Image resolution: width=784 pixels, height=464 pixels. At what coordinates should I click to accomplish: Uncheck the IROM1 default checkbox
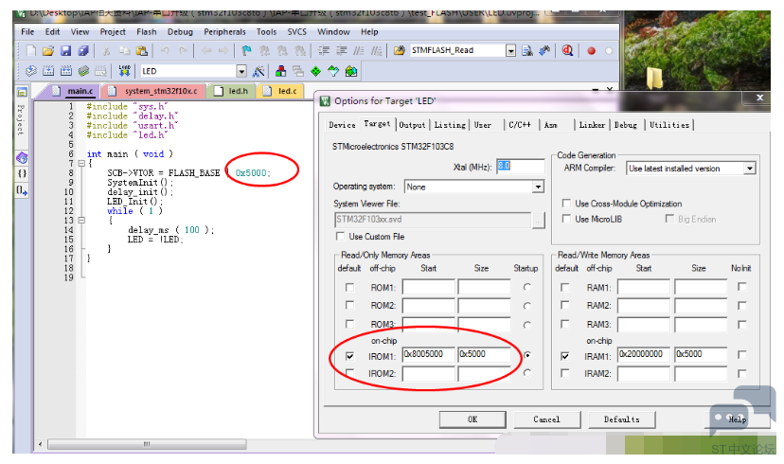pos(350,356)
